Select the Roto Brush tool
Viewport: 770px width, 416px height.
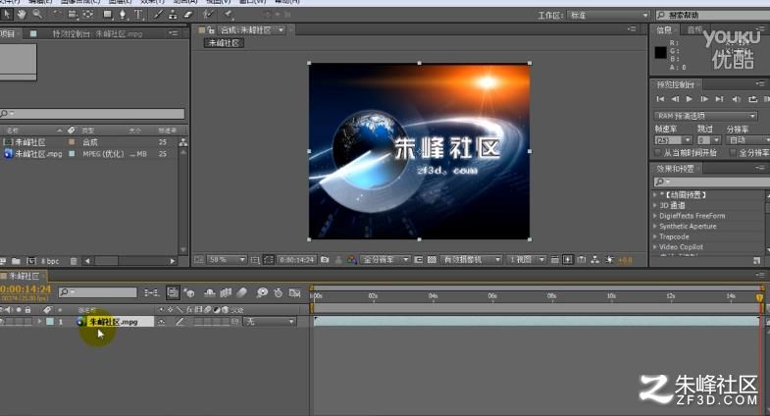click(x=209, y=15)
